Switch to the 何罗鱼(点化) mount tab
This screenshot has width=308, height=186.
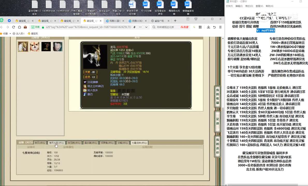[107, 143]
